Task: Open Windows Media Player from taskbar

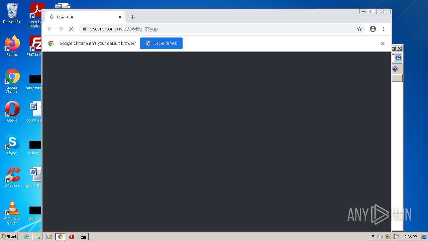Action: point(49,237)
